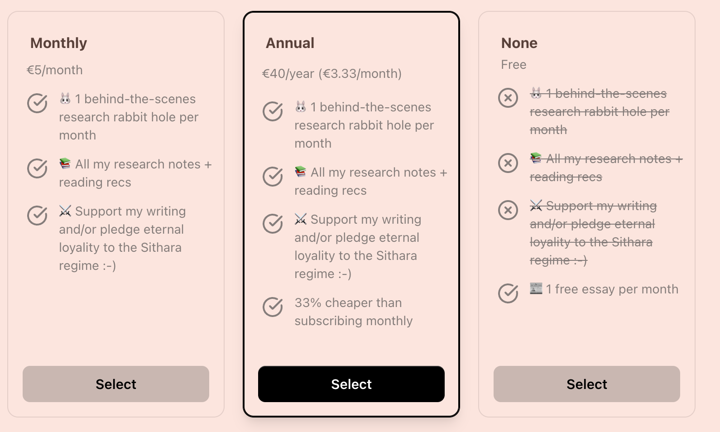Image resolution: width=720 pixels, height=432 pixels.
Task: Click X icon beside struck-through Support my writing
Action: [508, 210]
